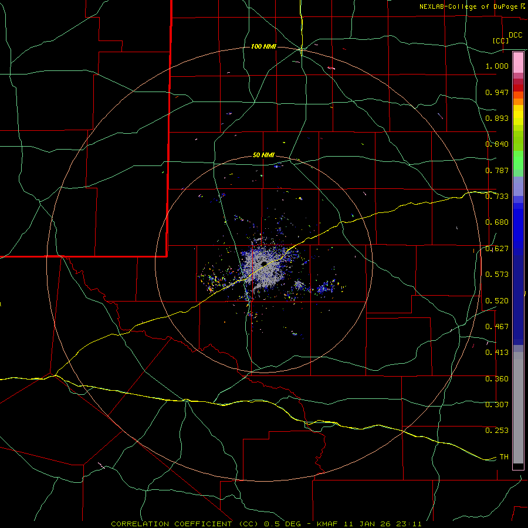Viewport: 528px width, 528px height.
Task: Click the 0.627 scale value
Action: 497,249
